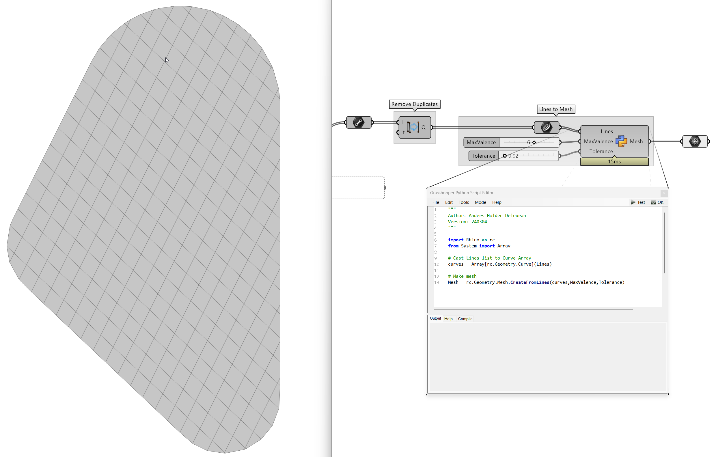
Task: Click the Mesh output on Python component
Action: pyautogui.click(x=636, y=141)
